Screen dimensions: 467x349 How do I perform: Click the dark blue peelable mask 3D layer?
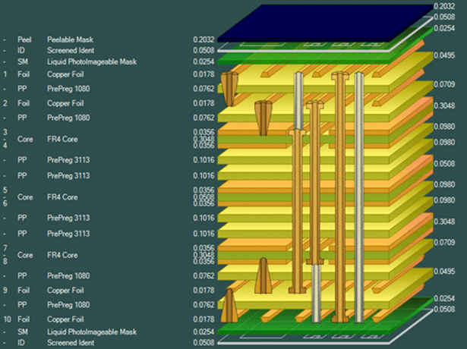(x=325, y=22)
